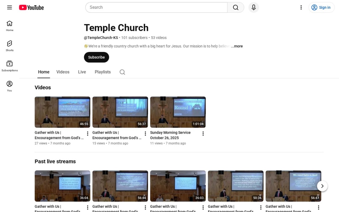Screen dimensions: 339x212
Task: Open options for the 56:47 stream
Action: pos(318,207)
